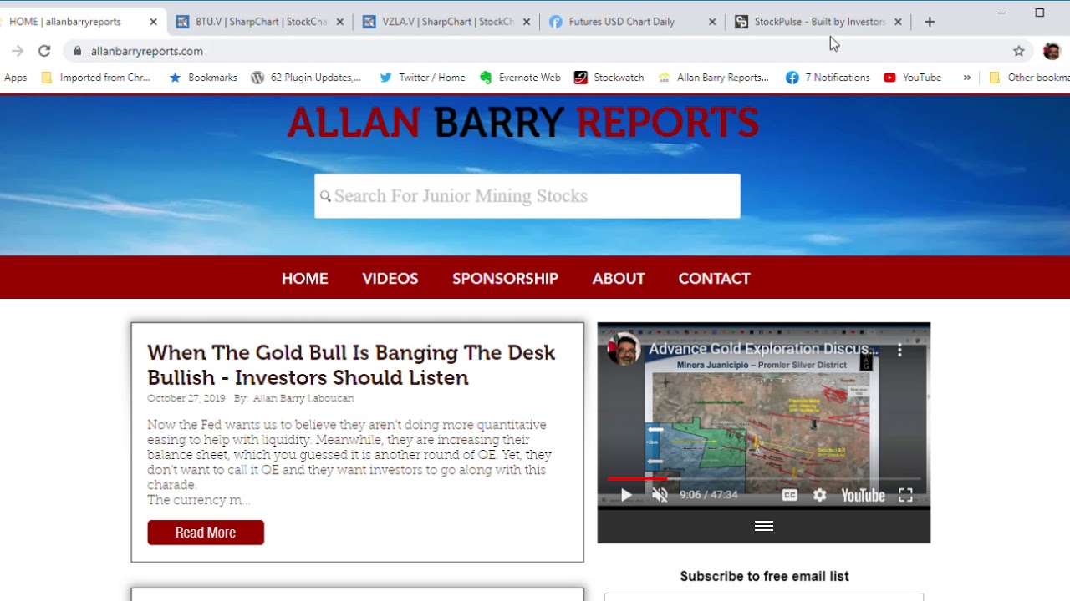The height and width of the screenshot is (601, 1070).
Task: Click the Read More button
Action: pyautogui.click(x=206, y=533)
